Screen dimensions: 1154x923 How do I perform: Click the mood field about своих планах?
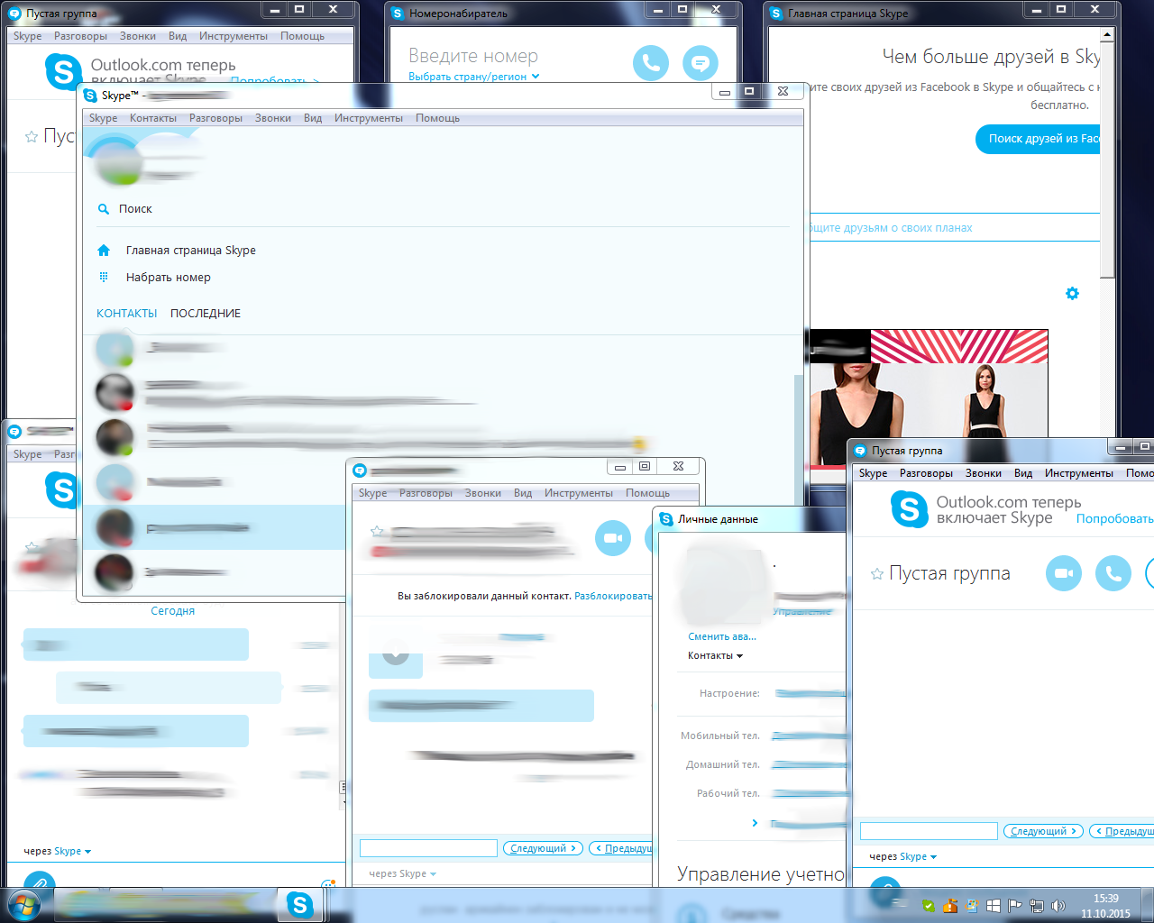[954, 228]
